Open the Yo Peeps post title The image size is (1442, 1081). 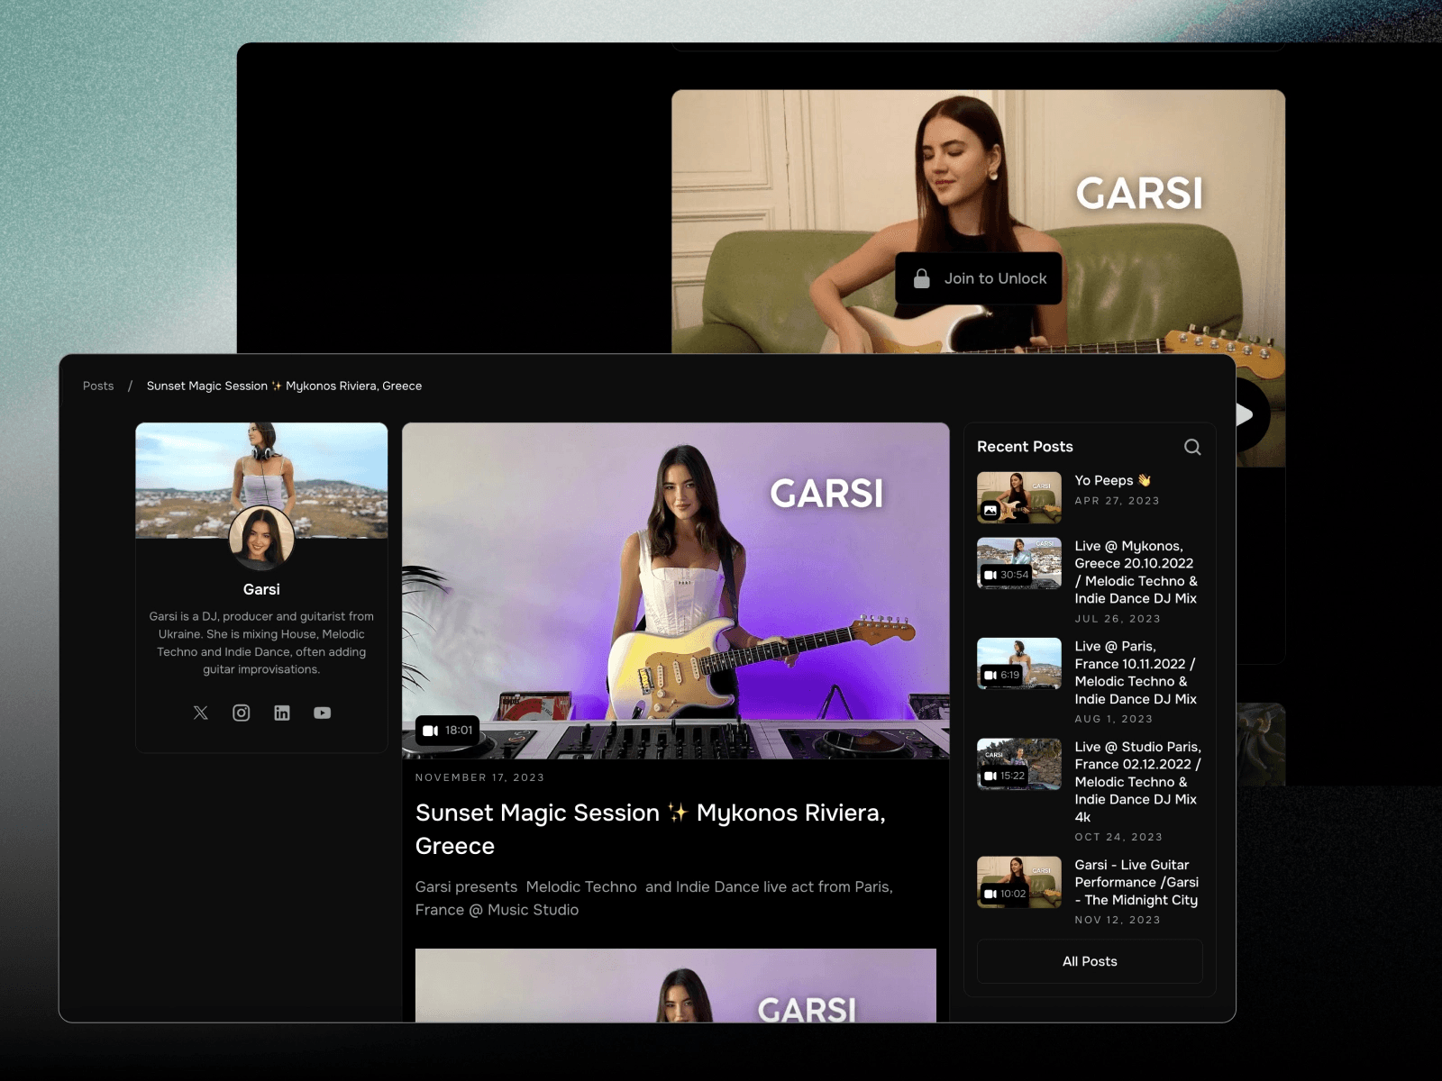1113,480
